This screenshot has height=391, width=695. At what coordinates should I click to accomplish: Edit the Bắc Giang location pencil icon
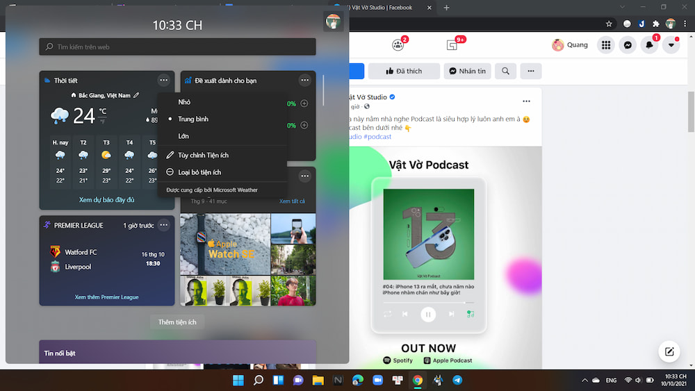coord(136,95)
